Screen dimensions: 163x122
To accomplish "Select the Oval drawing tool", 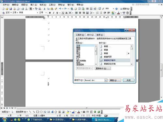I will (41, 112).
